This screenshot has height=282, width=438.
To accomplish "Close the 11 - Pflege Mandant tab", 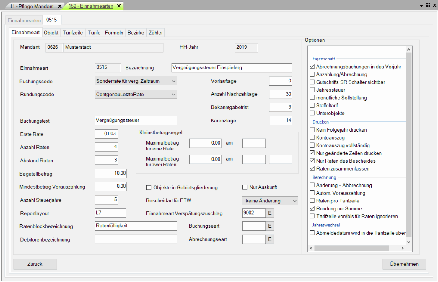I will point(60,6).
